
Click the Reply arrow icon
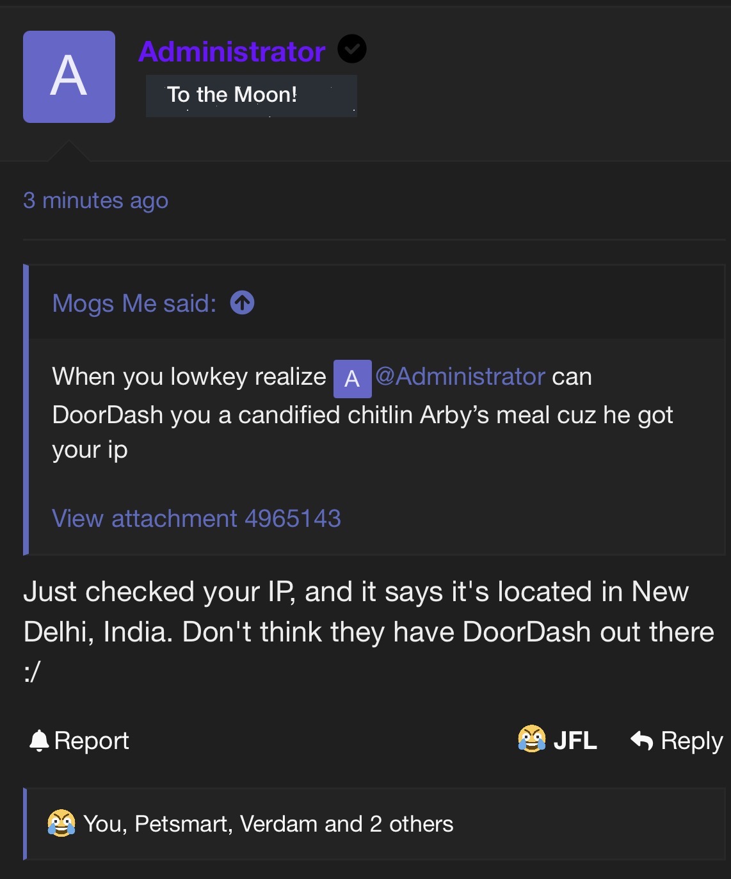tap(642, 741)
